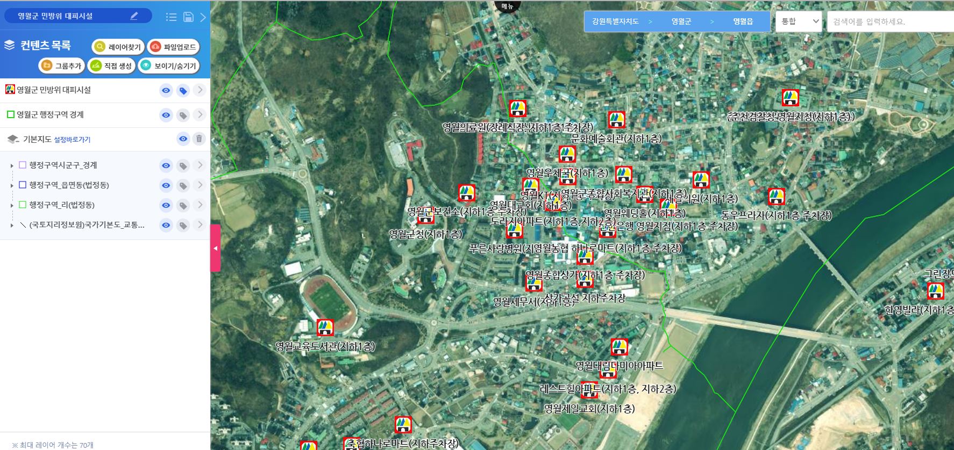
Task: Select the shelter marker above 문화예술회관(지하1층)
Action: point(616,120)
